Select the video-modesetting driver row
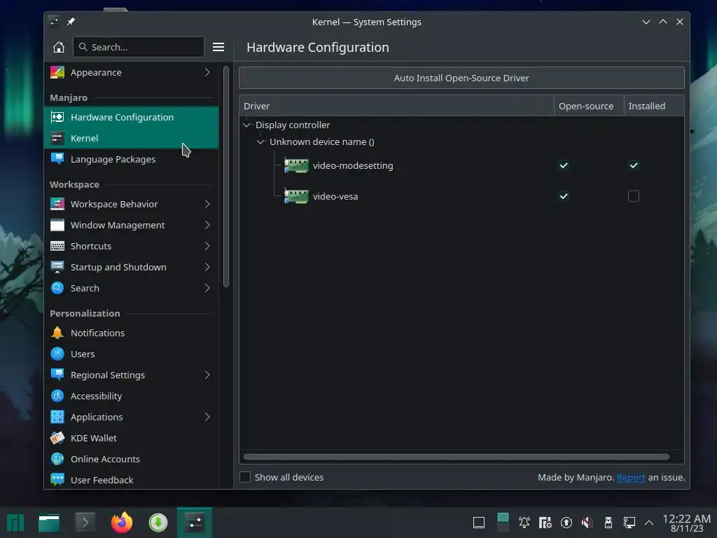 tap(461, 165)
